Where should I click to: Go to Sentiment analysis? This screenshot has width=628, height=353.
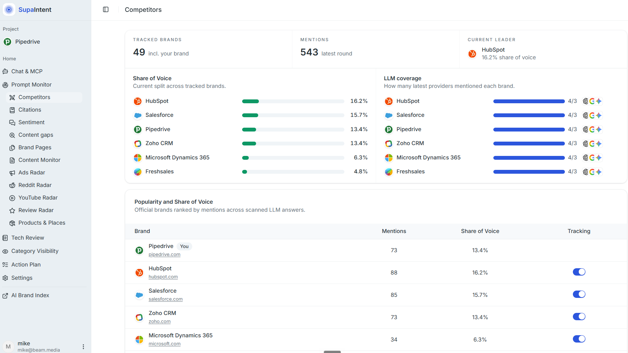click(x=31, y=122)
